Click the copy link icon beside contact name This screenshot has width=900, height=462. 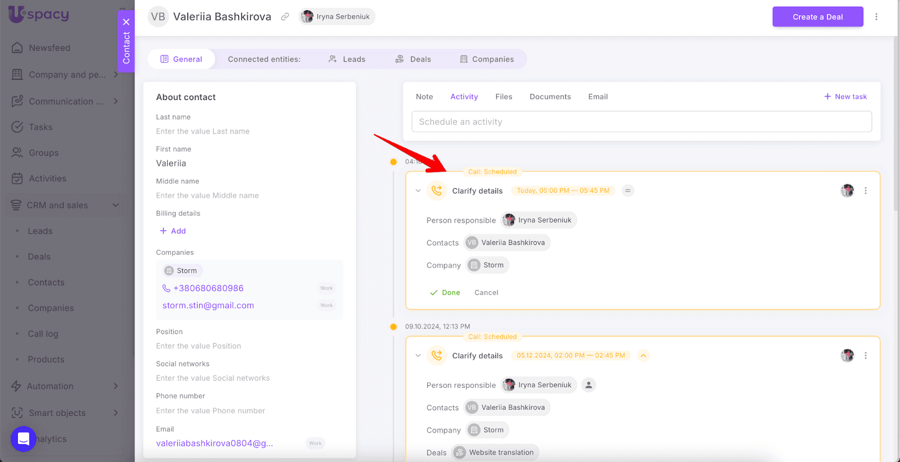coord(285,17)
